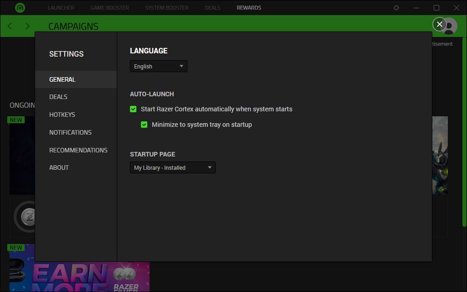The width and height of the screenshot is (467, 292).
Task: Open the Startup Page dropdown
Action: point(173,167)
